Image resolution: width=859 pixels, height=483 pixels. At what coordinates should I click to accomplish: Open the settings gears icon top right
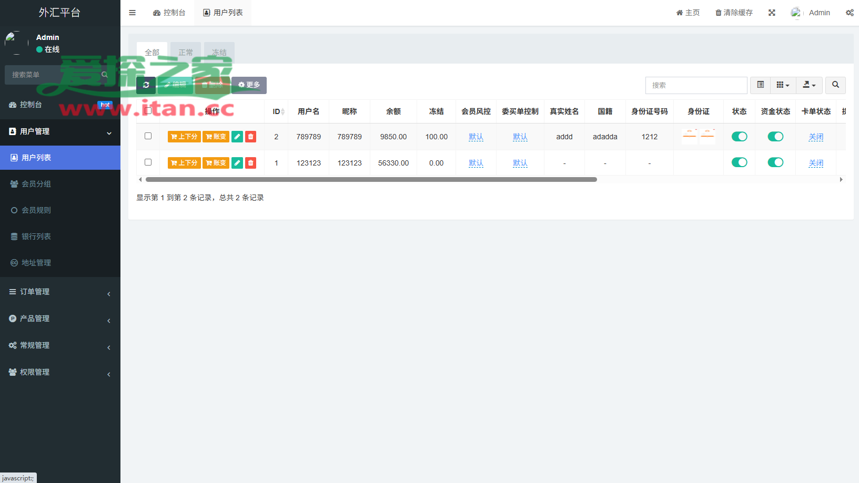pyautogui.click(x=850, y=13)
